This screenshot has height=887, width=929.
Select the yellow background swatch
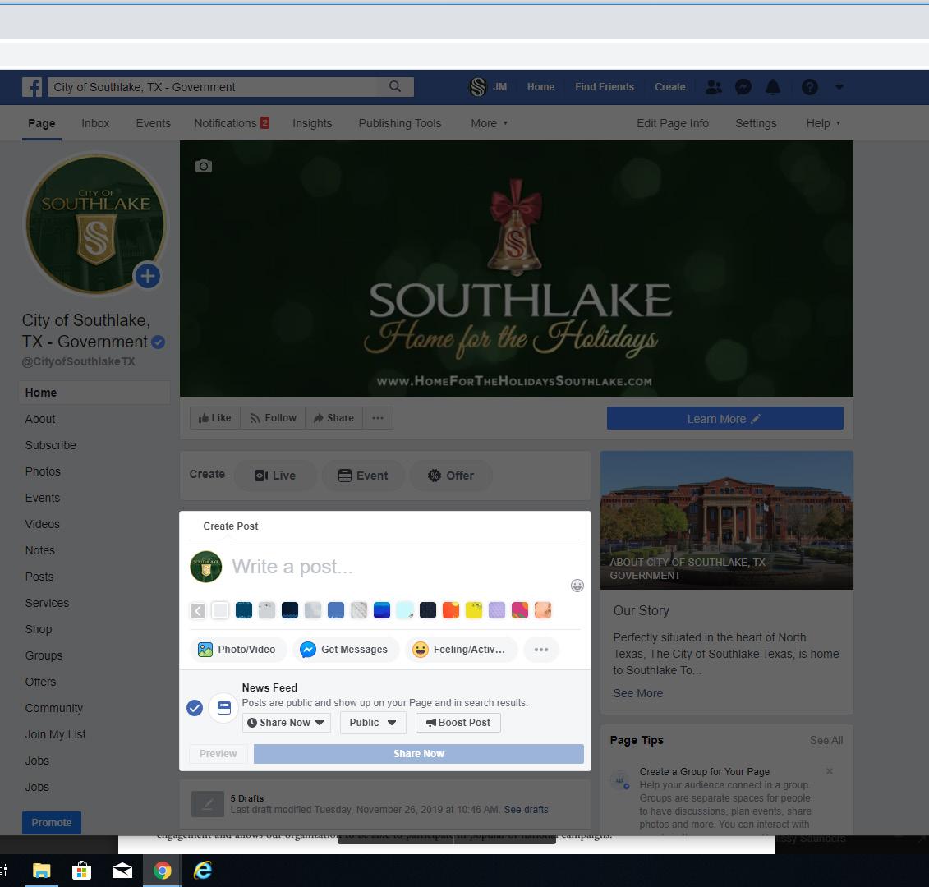click(473, 610)
